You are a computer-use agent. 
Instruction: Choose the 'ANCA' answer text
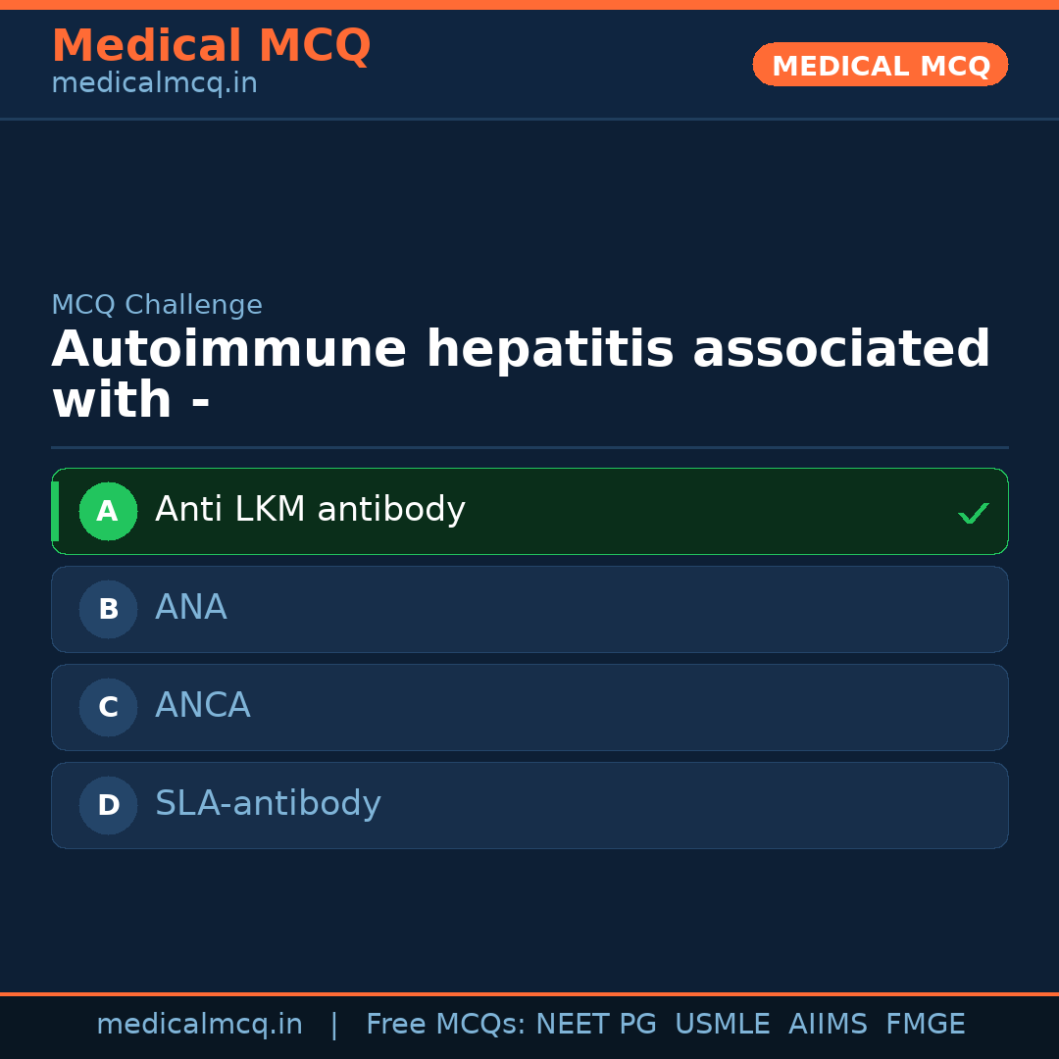pyautogui.click(x=203, y=706)
